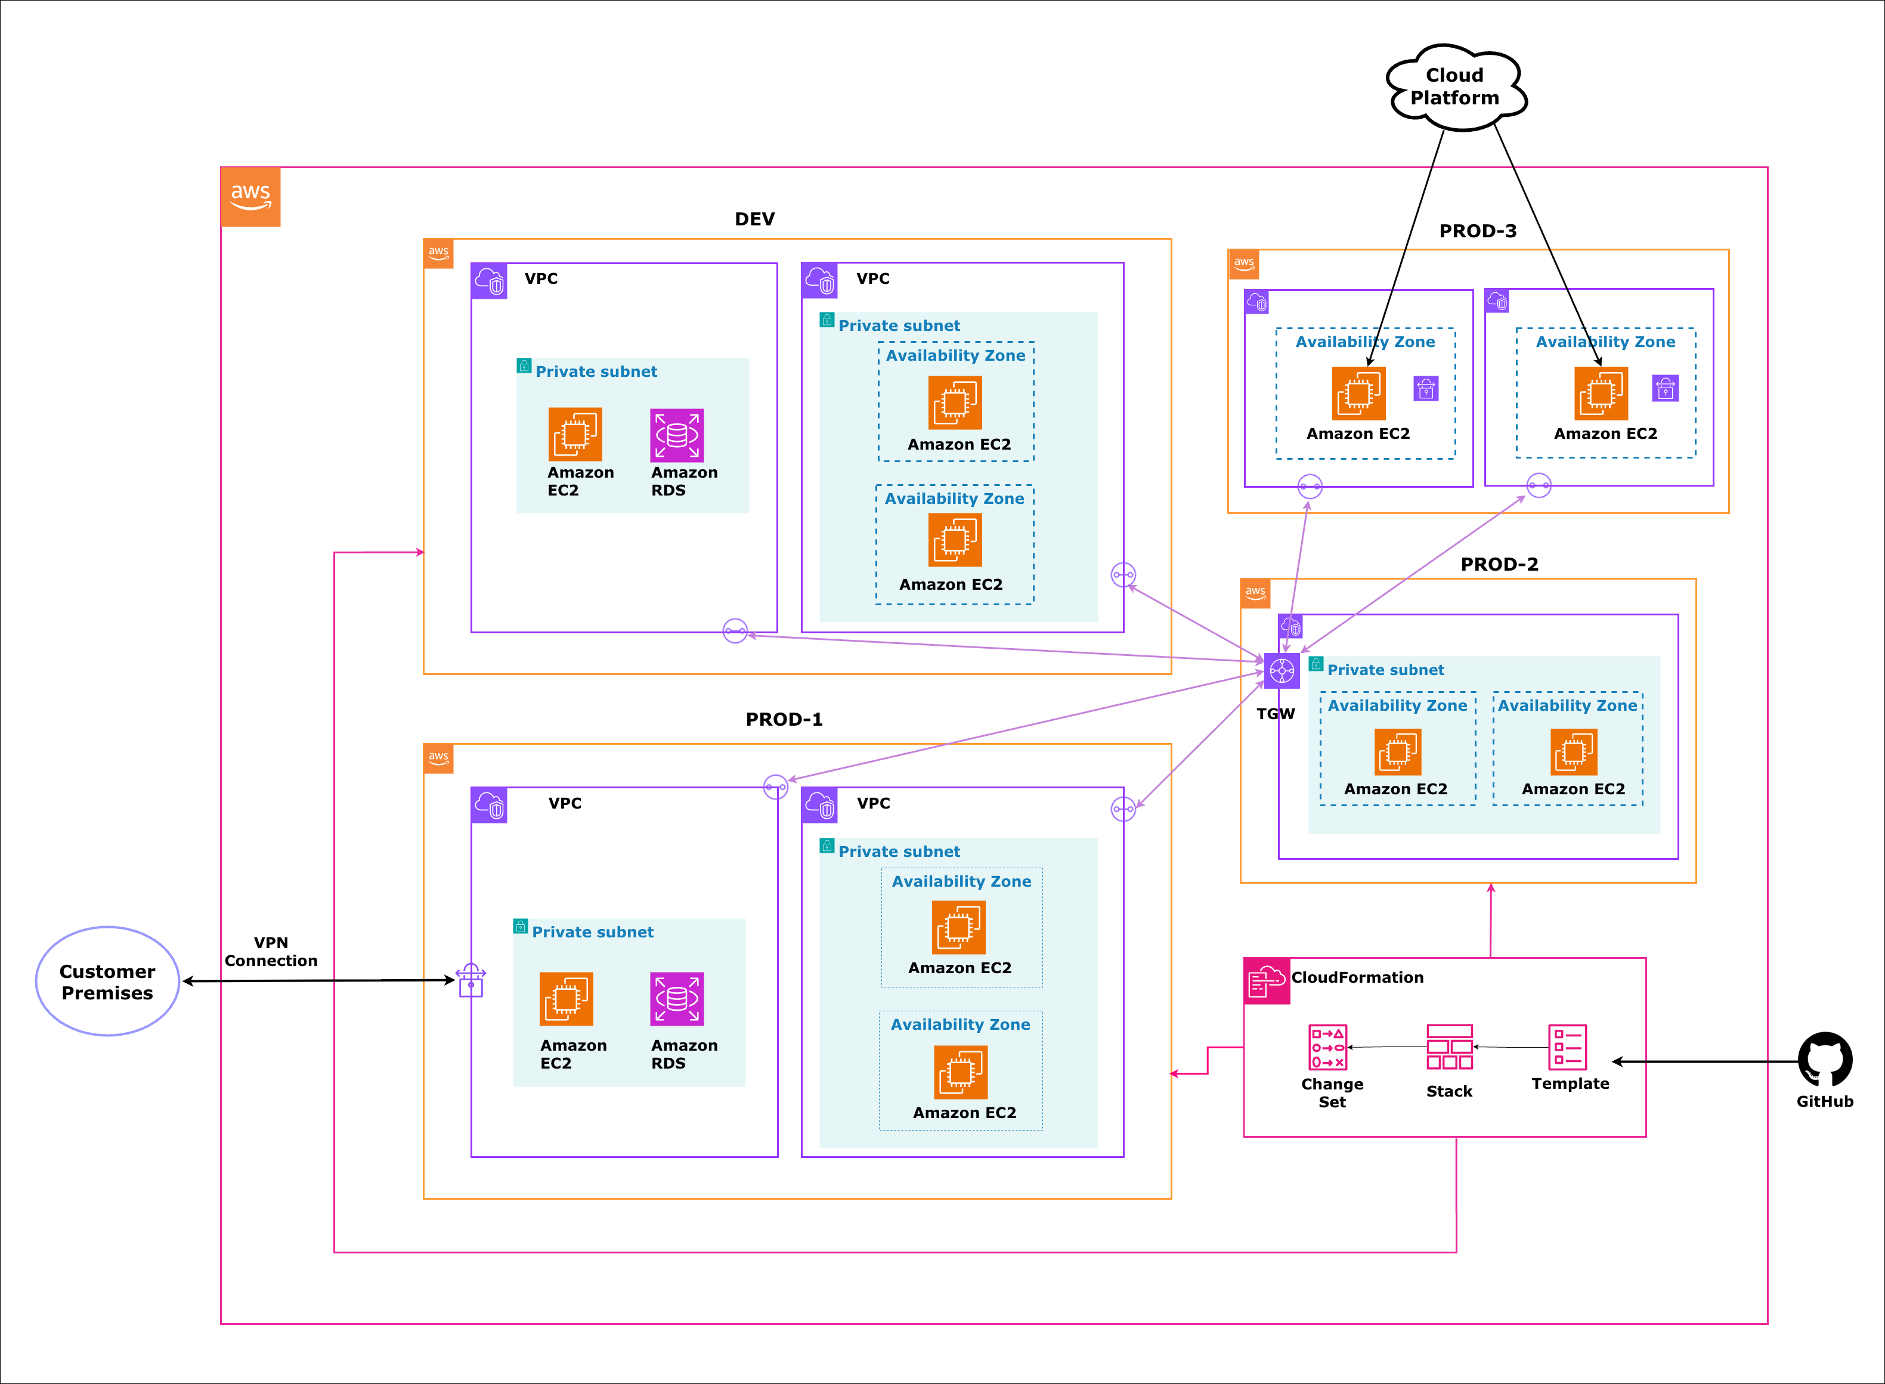Select Amazon RDS icon in DEV
This screenshot has height=1384, width=1885.
point(677,436)
